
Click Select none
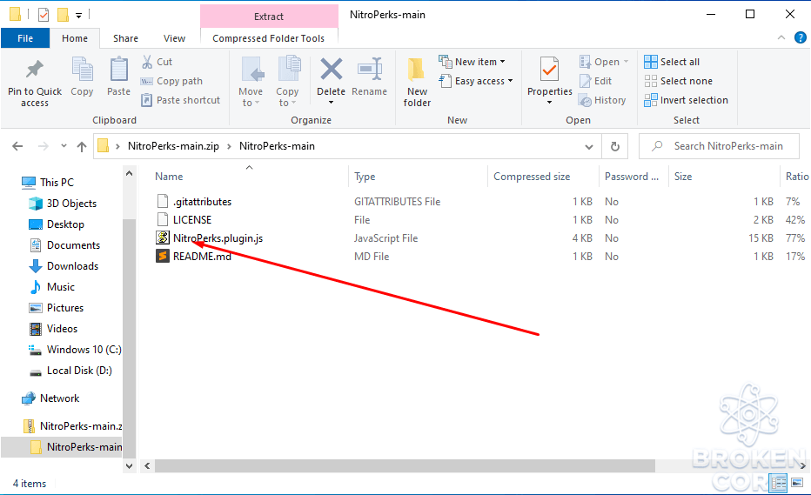pyautogui.click(x=678, y=81)
